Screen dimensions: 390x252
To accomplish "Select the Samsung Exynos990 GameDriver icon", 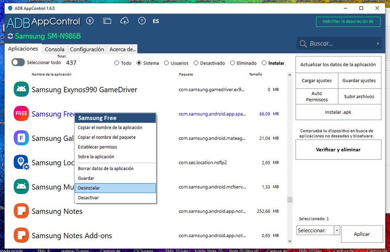I will click(21, 90).
